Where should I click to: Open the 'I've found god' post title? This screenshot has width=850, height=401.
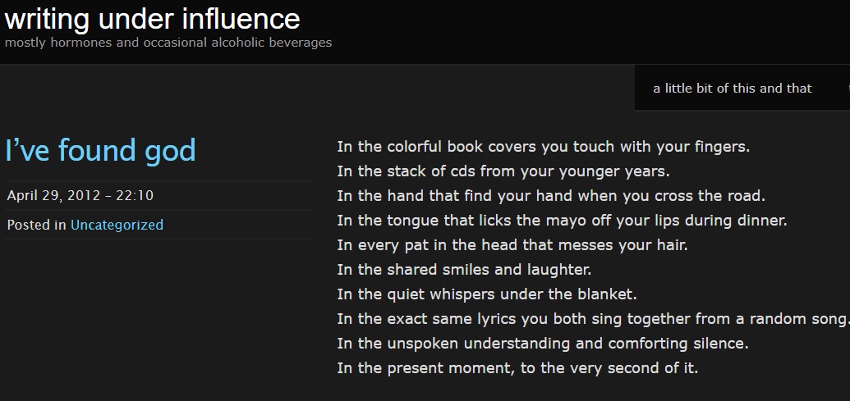100,151
